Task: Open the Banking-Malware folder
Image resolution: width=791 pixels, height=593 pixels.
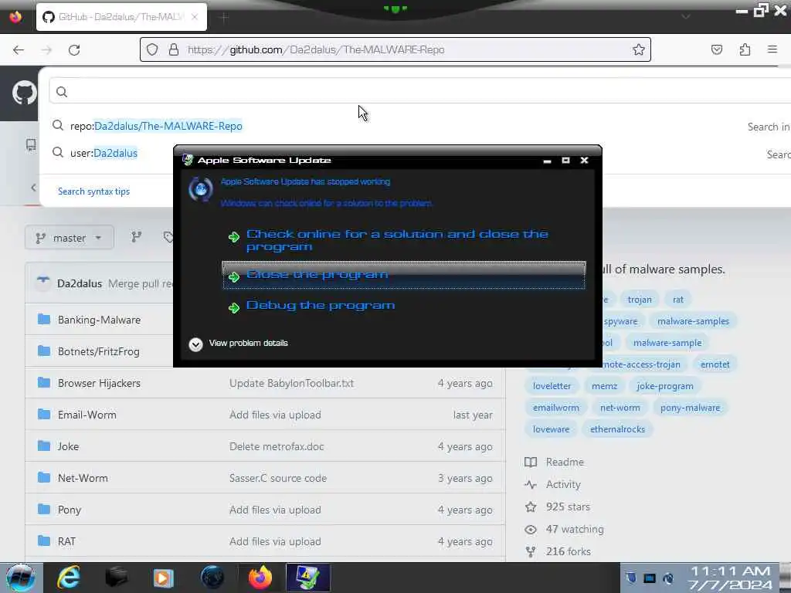Action: tap(99, 320)
